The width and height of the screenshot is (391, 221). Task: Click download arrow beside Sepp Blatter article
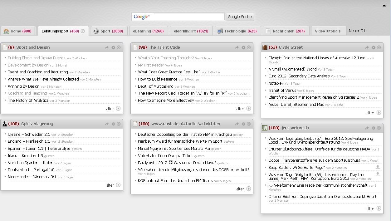(378, 167)
